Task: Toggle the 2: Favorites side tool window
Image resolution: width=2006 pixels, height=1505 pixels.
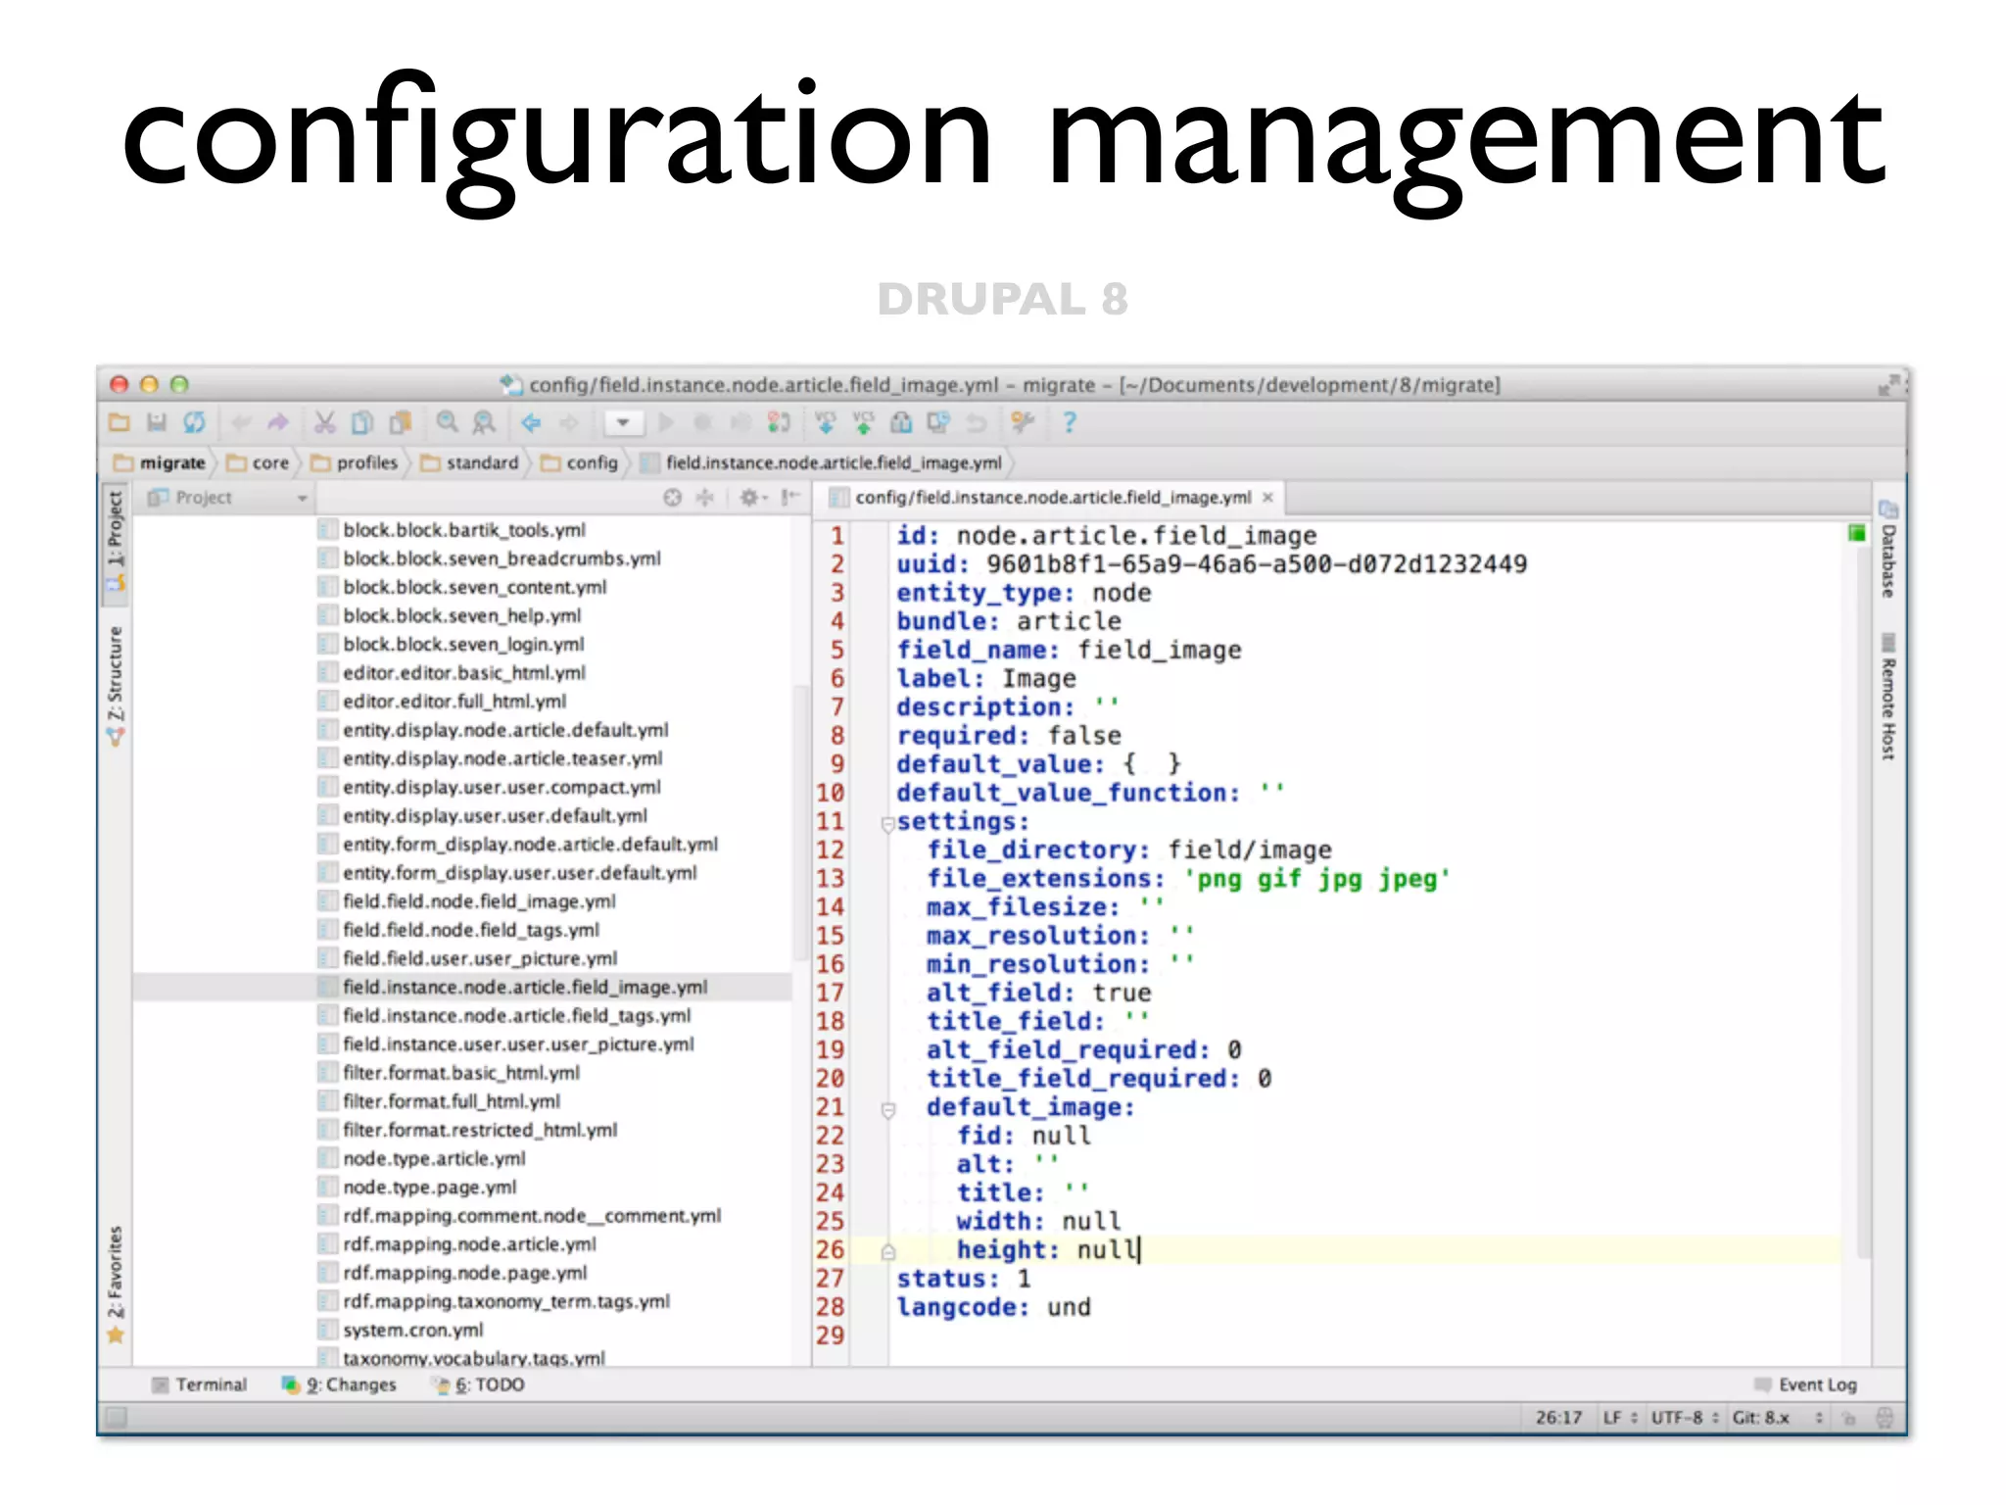Action: [x=116, y=1284]
